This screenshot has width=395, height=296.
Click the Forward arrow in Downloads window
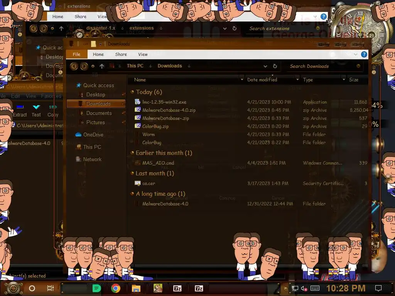84,66
